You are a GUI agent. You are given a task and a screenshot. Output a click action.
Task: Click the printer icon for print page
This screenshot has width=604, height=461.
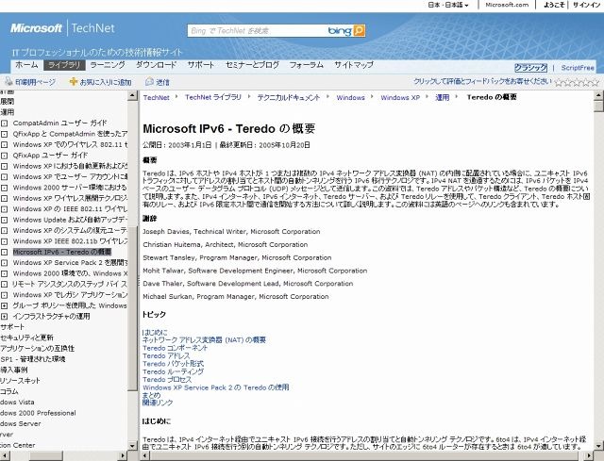[x=8, y=81]
